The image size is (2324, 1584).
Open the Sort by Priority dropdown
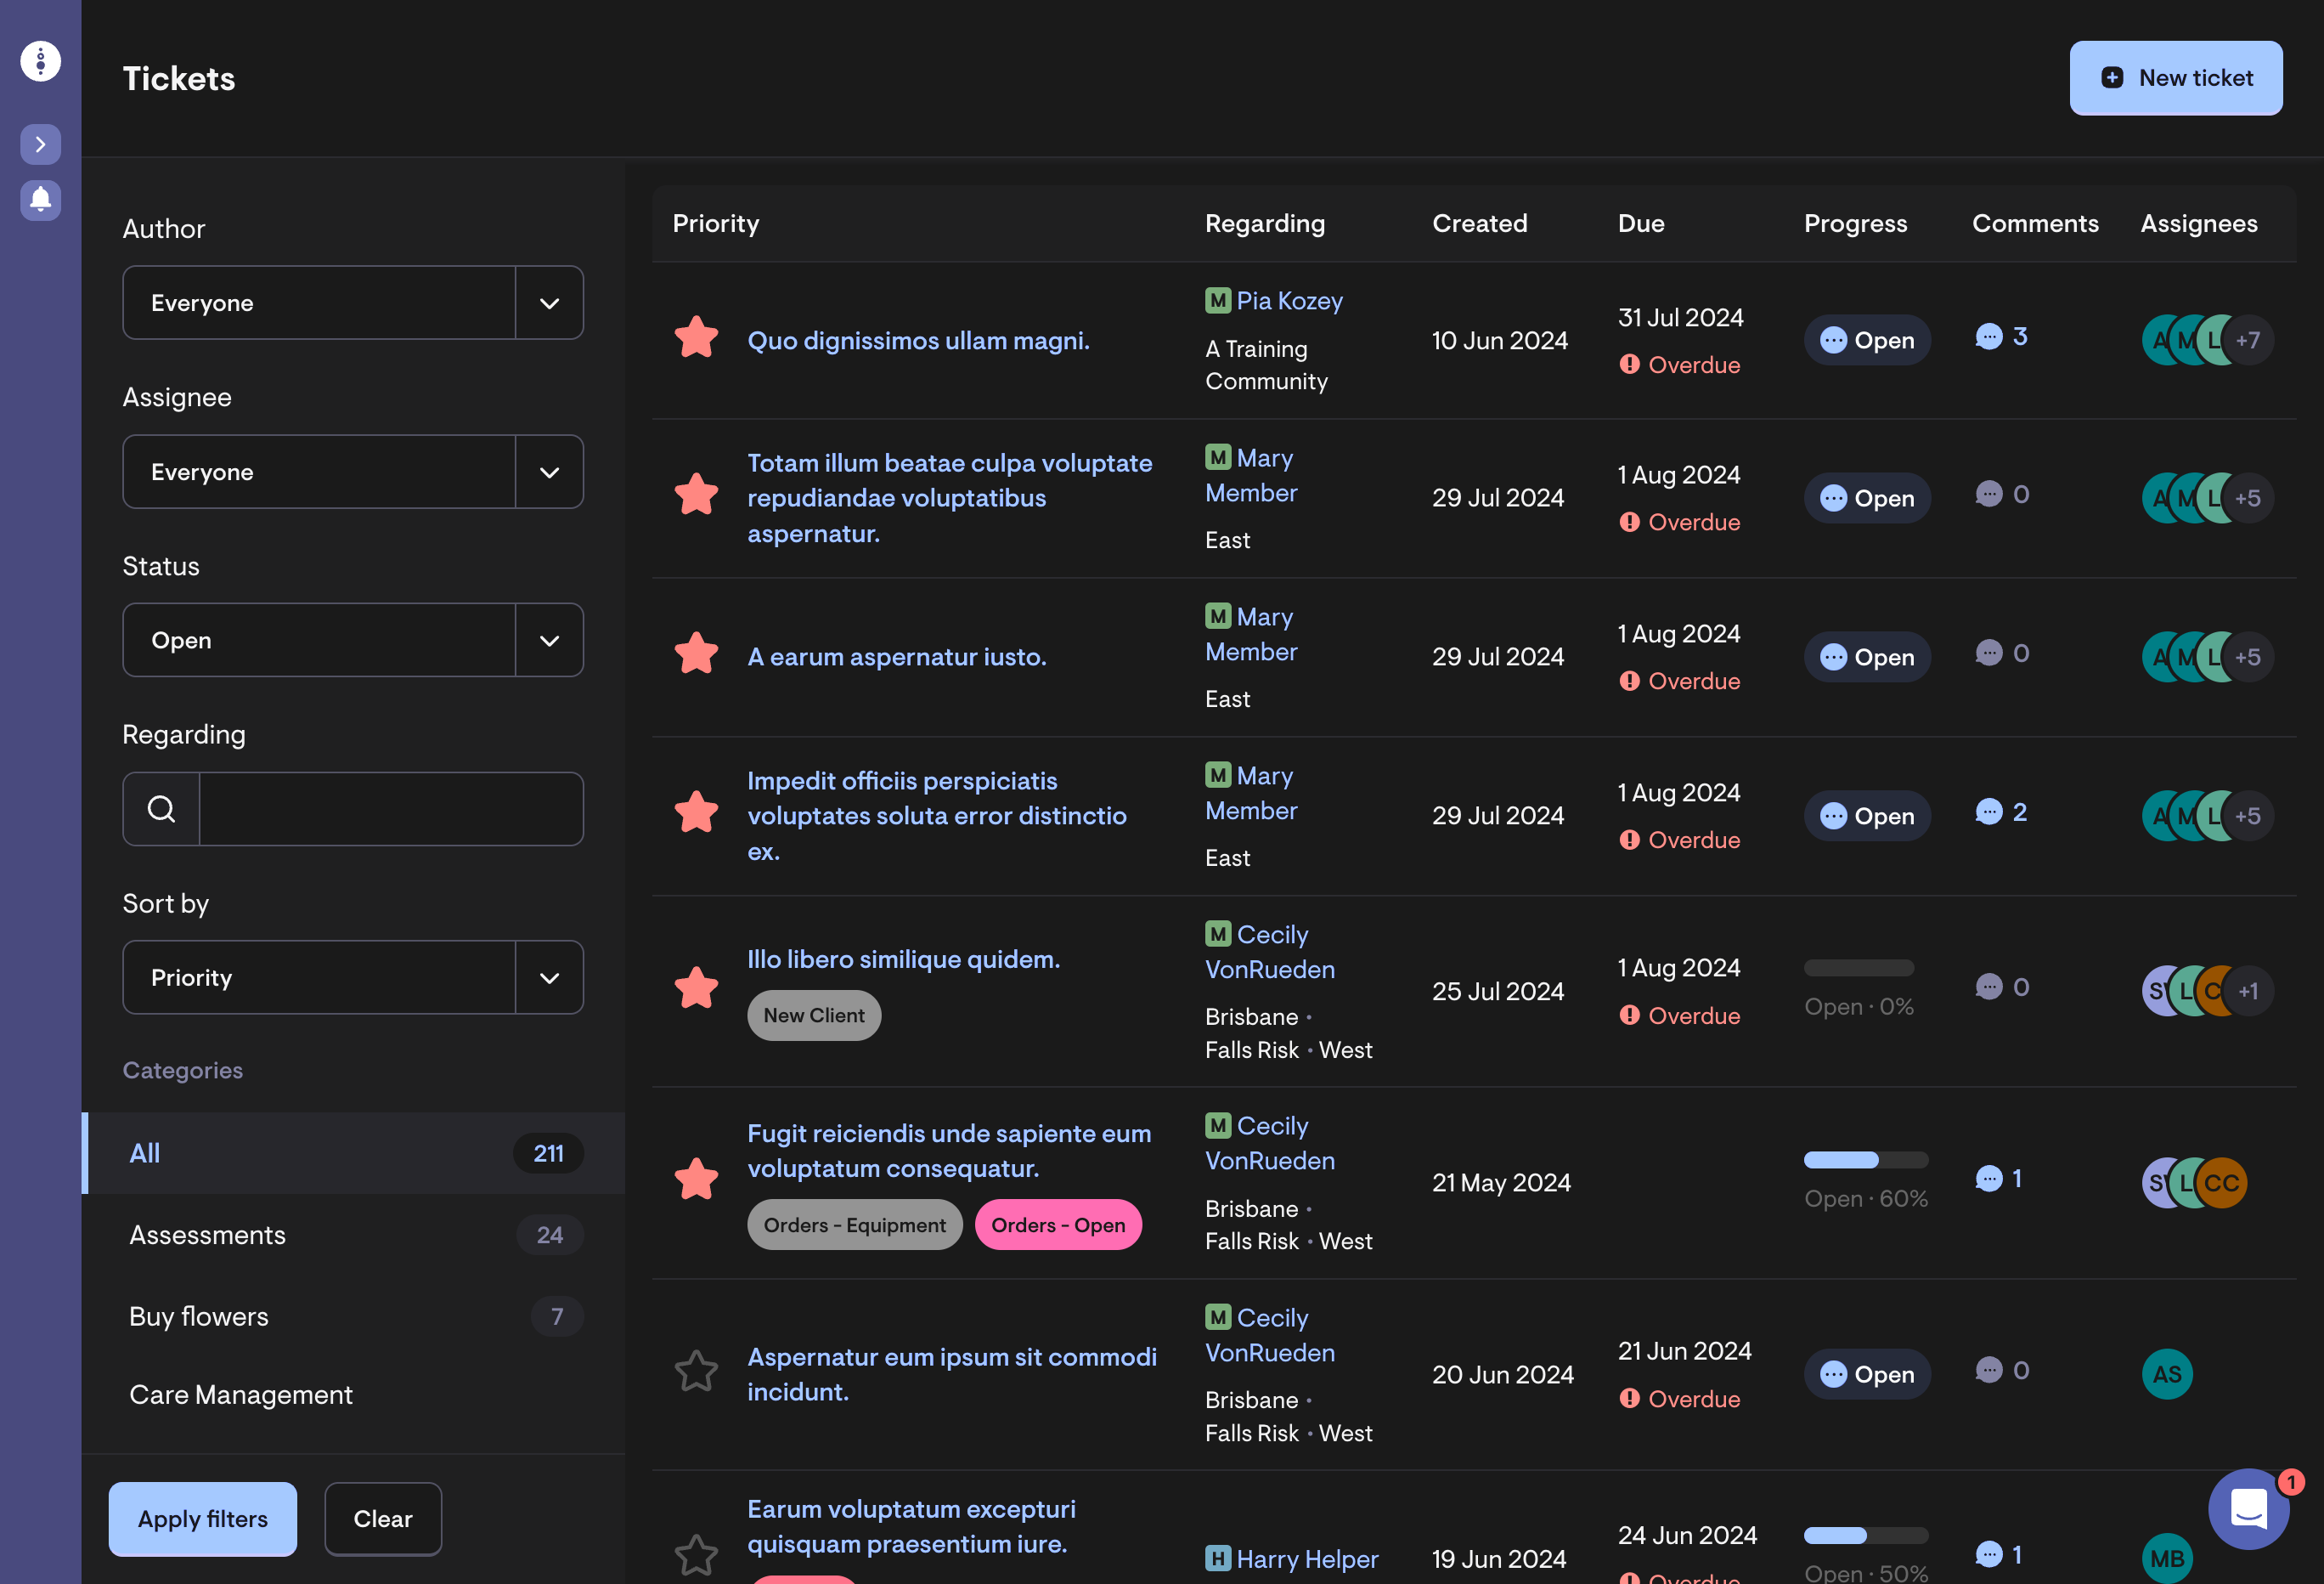click(353, 976)
